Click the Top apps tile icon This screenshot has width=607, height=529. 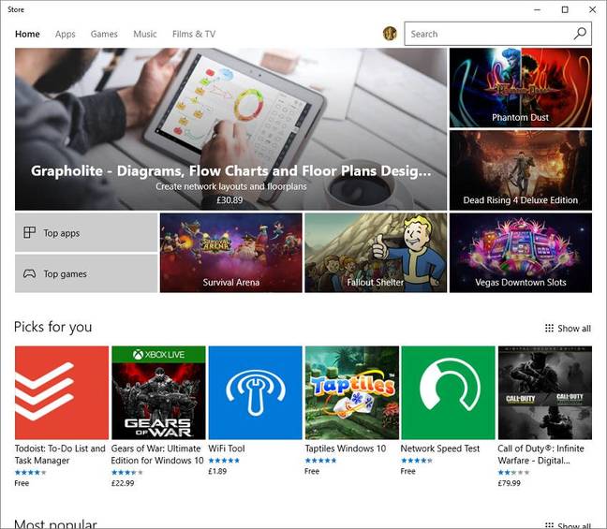[29, 232]
